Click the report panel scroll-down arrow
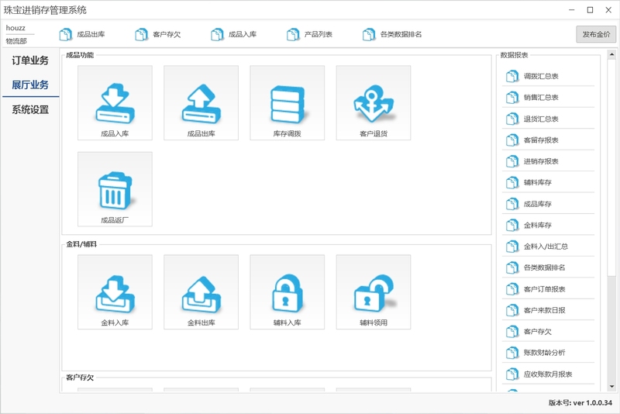The image size is (620, 414). pyautogui.click(x=611, y=387)
